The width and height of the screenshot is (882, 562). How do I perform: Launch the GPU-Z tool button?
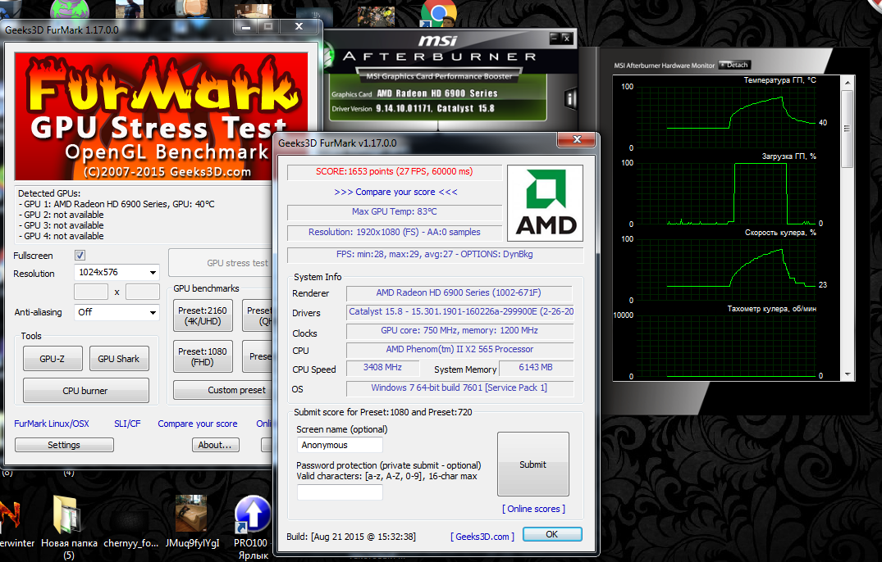[x=53, y=359]
